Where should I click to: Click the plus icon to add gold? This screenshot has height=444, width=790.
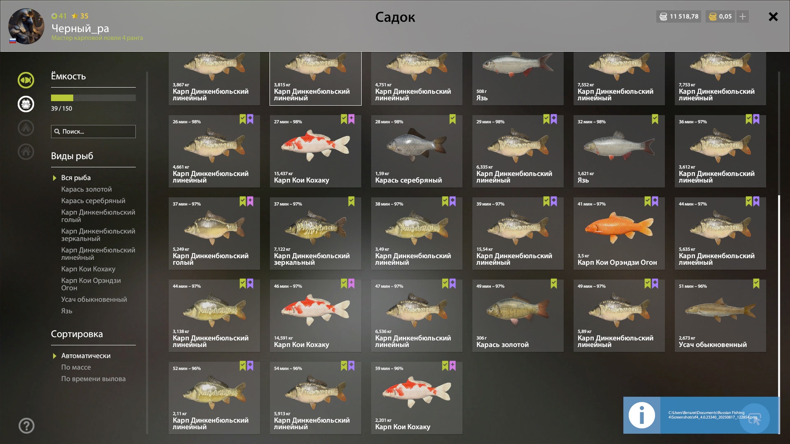click(x=743, y=16)
